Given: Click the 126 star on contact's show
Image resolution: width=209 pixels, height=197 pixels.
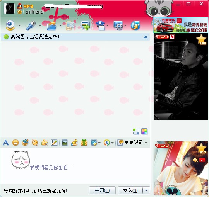Looking at the screenshot, I should pyautogui.click(x=201, y=40).
